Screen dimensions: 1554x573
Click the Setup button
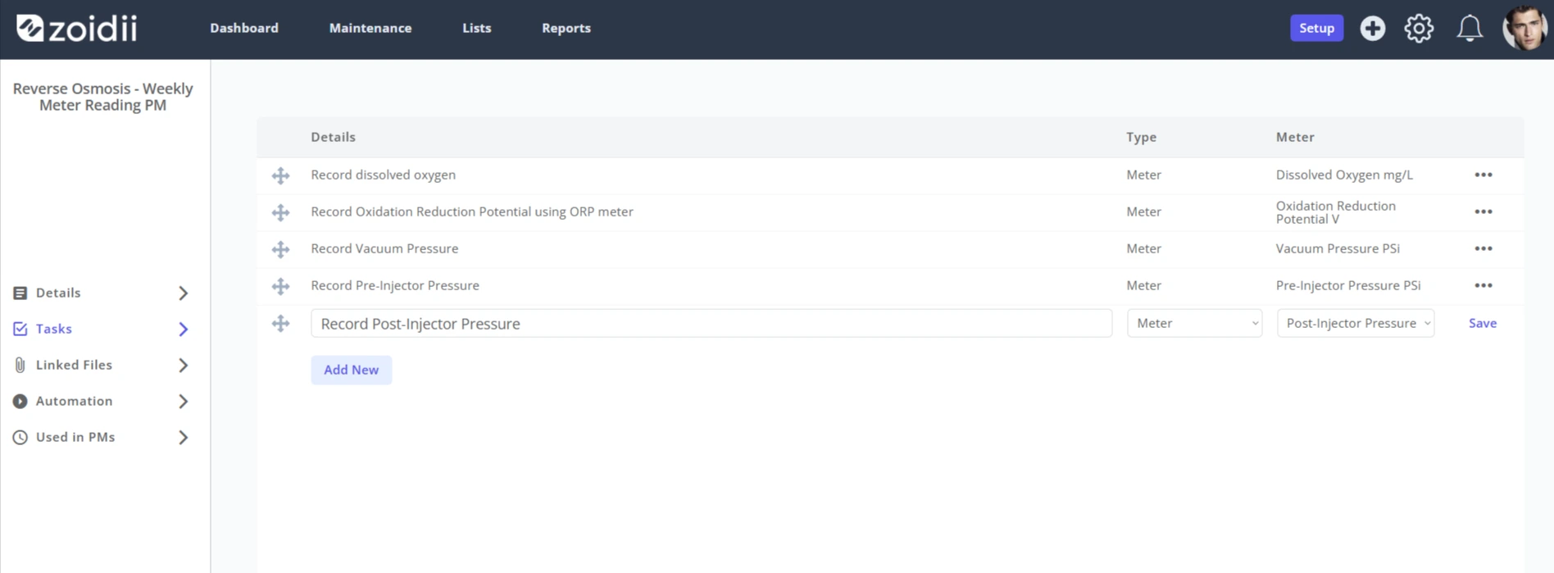point(1316,28)
